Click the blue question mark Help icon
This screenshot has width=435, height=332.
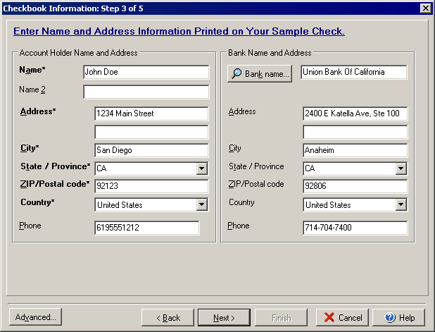(390, 317)
